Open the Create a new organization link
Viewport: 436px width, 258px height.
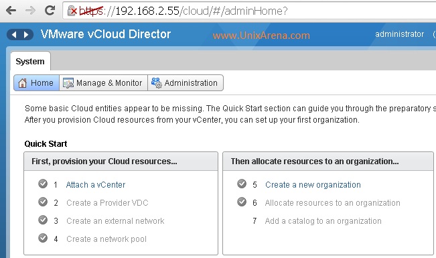313,185
